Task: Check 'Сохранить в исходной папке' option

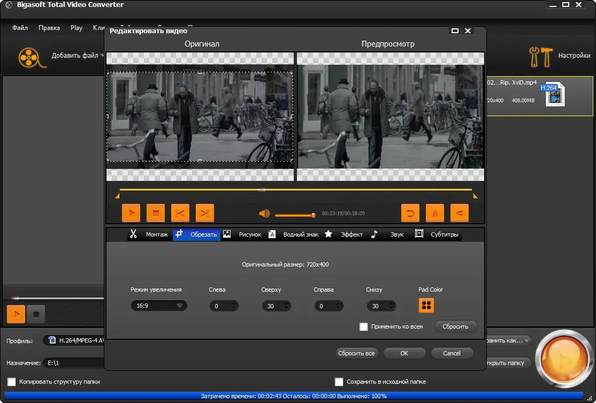Action: point(339,382)
